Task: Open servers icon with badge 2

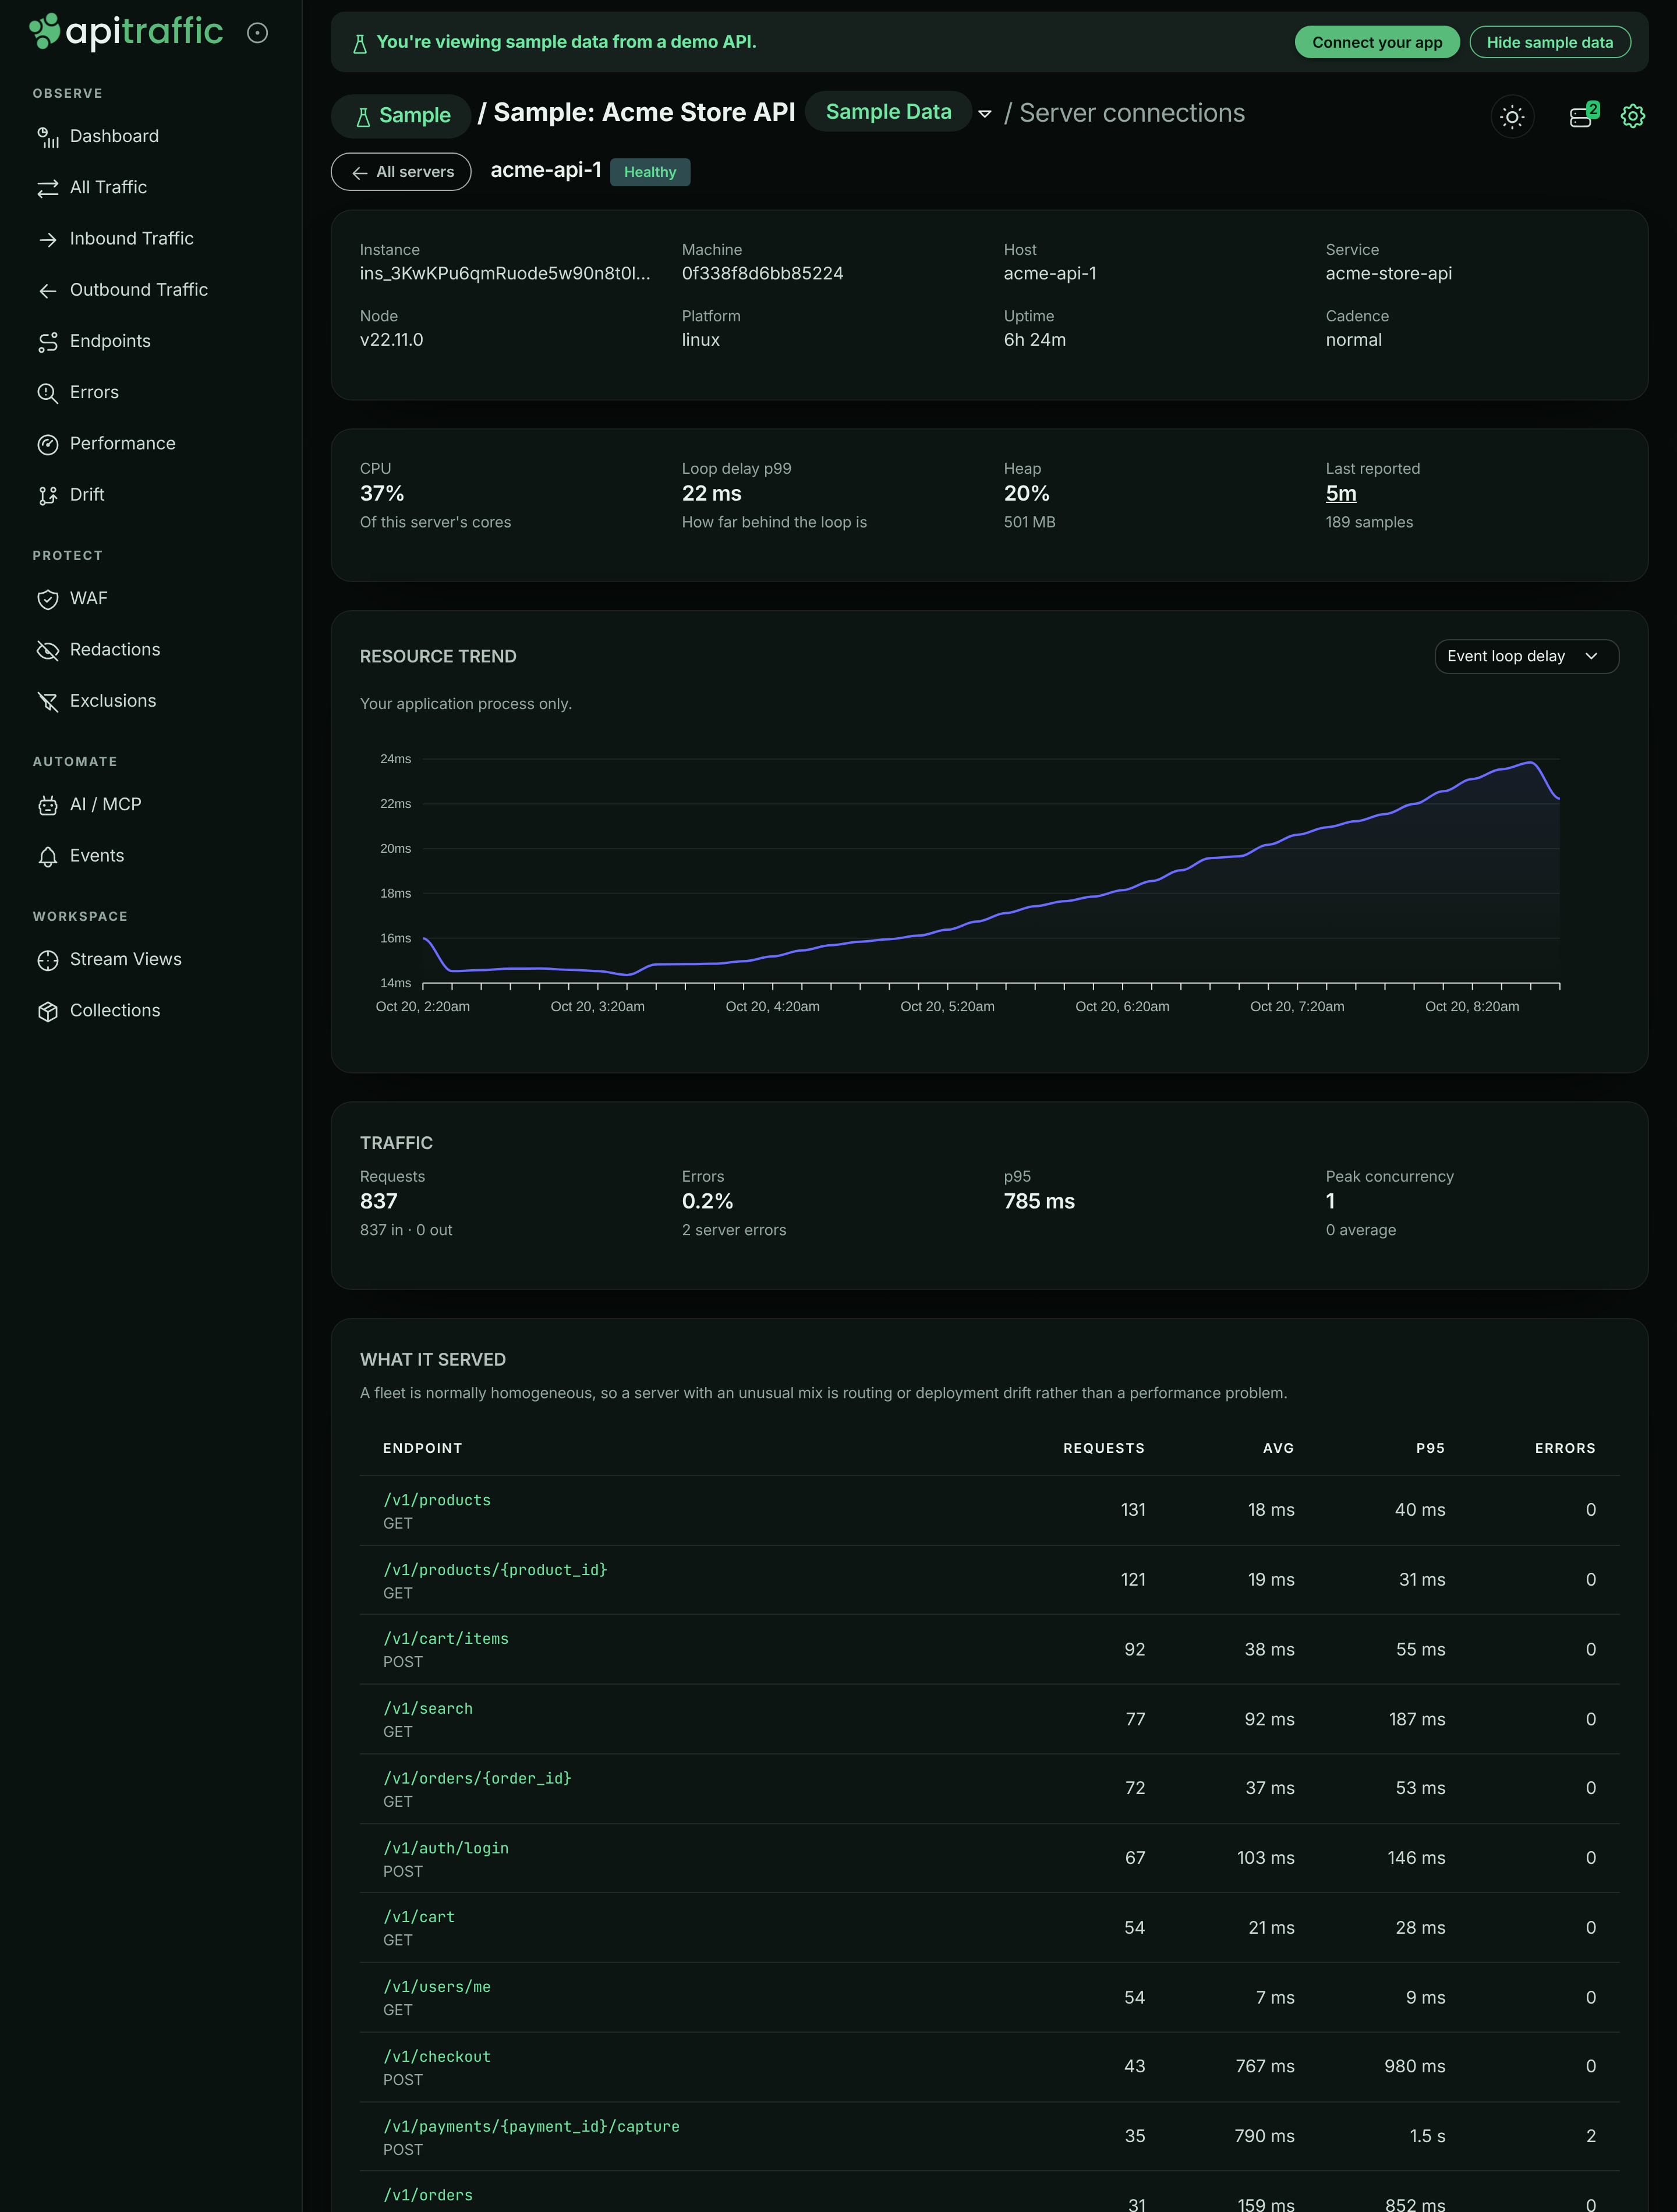Action: [x=1583, y=116]
